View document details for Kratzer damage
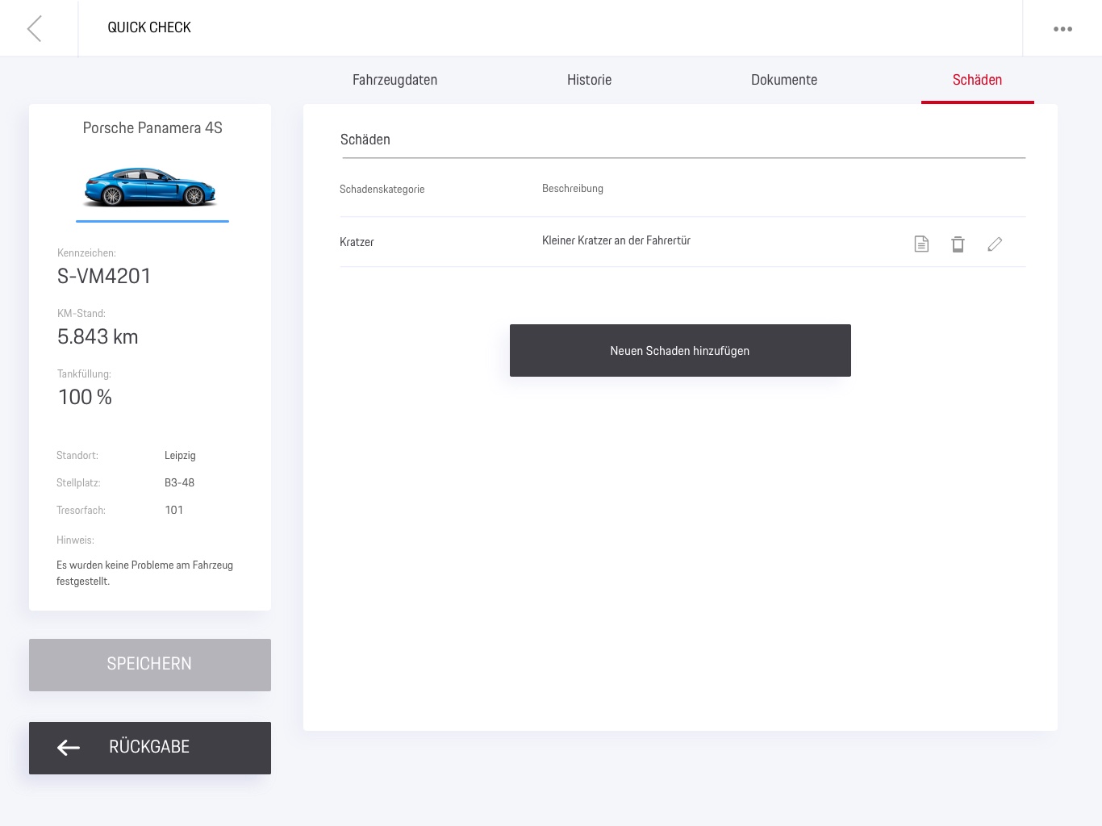The width and height of the screenshot is (1102, 826). pyautogui.click(x=921, y=244)
